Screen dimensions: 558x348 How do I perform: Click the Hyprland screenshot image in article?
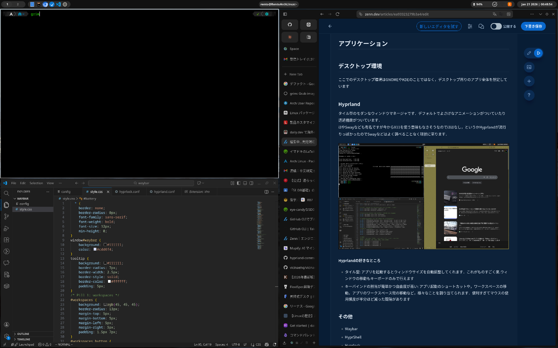424,196
